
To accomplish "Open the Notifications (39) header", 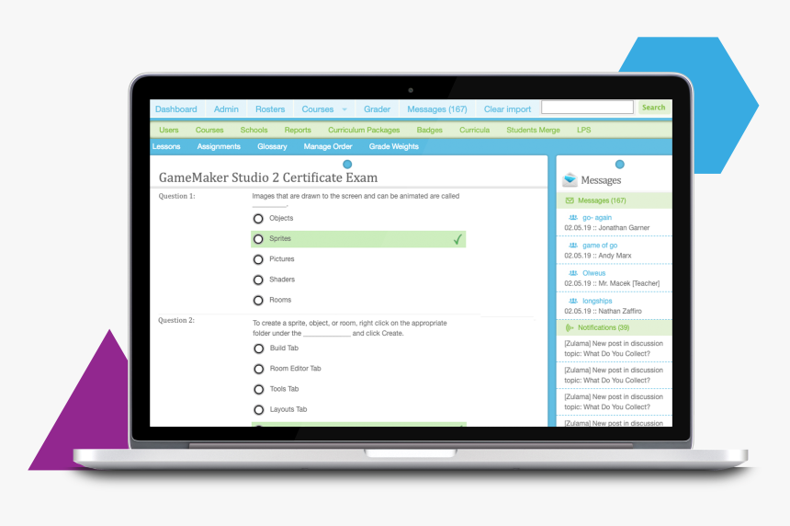I will click(615, 327).
